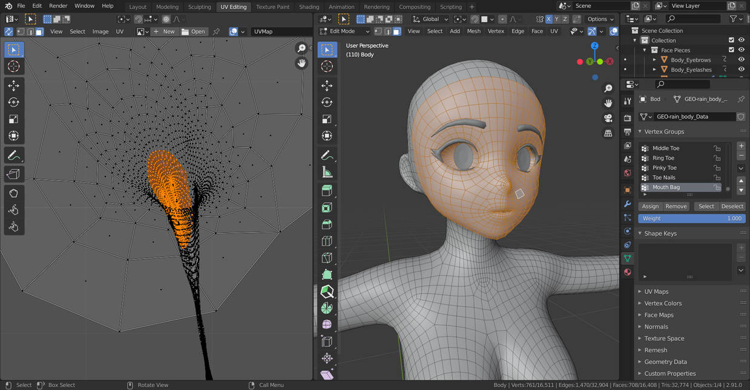This screenshot has width=750, height=390.
Task: Pick the Loop Cut tool
Action: (x=327, y=241)
